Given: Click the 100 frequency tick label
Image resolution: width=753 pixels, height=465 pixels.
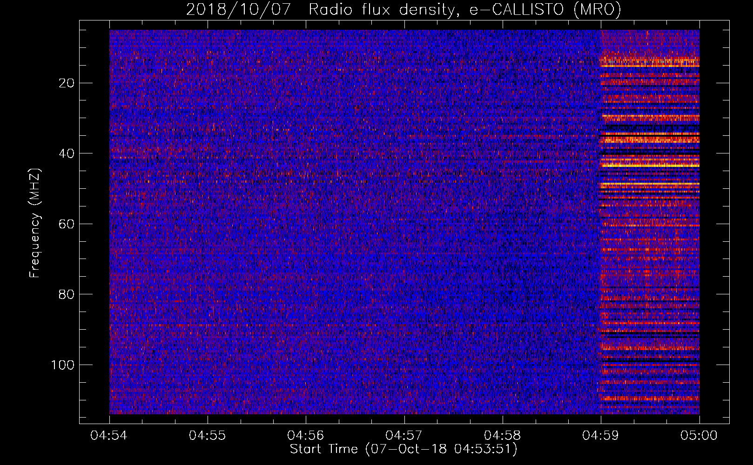Looking at the screenshot, I should click(63, 365).
